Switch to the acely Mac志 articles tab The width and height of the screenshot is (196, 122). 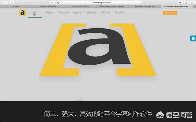click(x=80, y=7)
